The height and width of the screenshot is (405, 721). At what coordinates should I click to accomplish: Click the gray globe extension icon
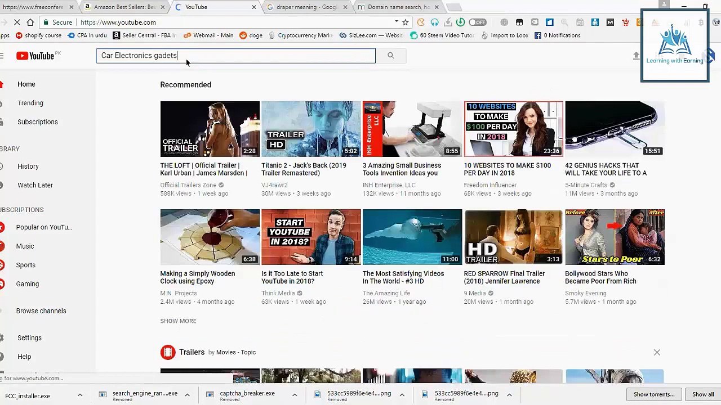point(504,22)
